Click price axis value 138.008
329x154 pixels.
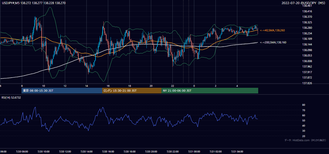(307, 61)
